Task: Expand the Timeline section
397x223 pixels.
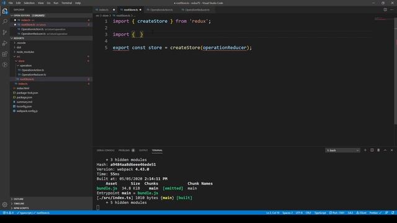Action: tap(51, 204)
